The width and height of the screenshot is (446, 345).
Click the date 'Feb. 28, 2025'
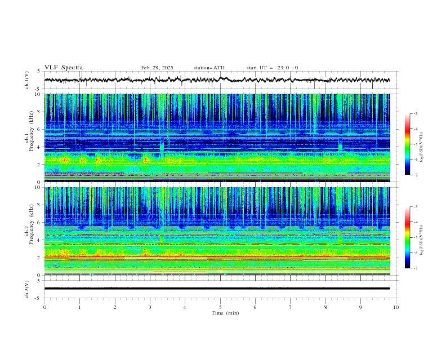(157, 68)
